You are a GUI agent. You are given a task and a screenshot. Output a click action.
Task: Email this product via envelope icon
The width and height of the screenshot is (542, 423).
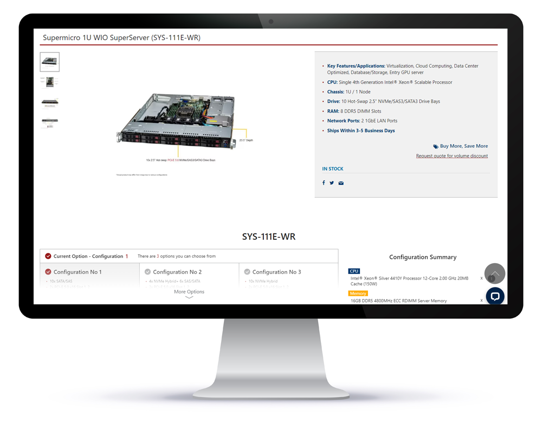(x=341, y=183)
